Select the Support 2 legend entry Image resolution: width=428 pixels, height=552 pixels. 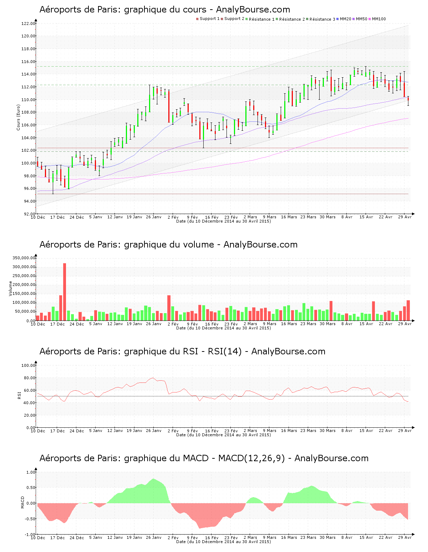pos(233,19)
